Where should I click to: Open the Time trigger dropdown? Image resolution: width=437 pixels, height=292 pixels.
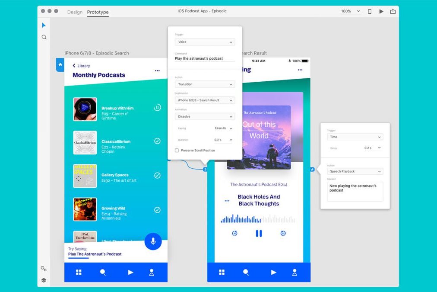coord(355,137)
